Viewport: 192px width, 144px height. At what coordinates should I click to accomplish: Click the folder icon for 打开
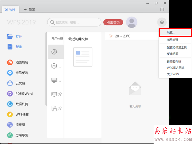pyautogui.click(x=10, y=36)
